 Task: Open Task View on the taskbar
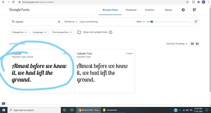(x=72, y=110)
